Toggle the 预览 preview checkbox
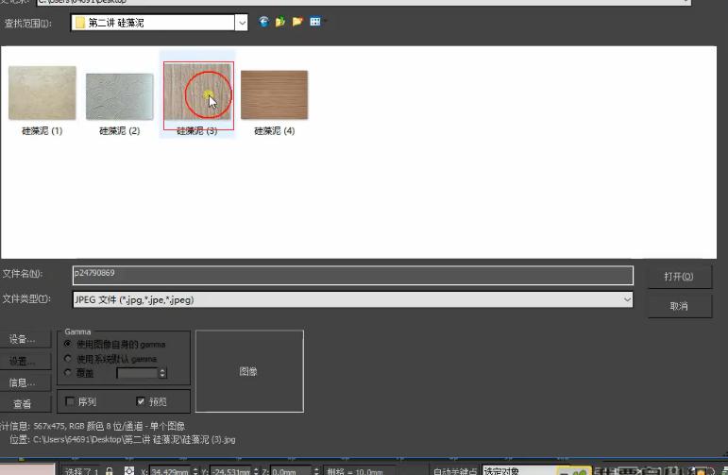The height and width of the screenshot is (475, 728). (141, 401)
